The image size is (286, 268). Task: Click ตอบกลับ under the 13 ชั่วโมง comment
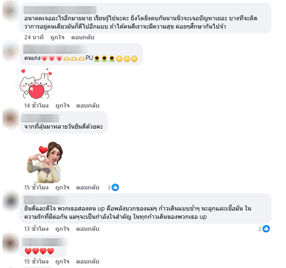coord(88,229)
